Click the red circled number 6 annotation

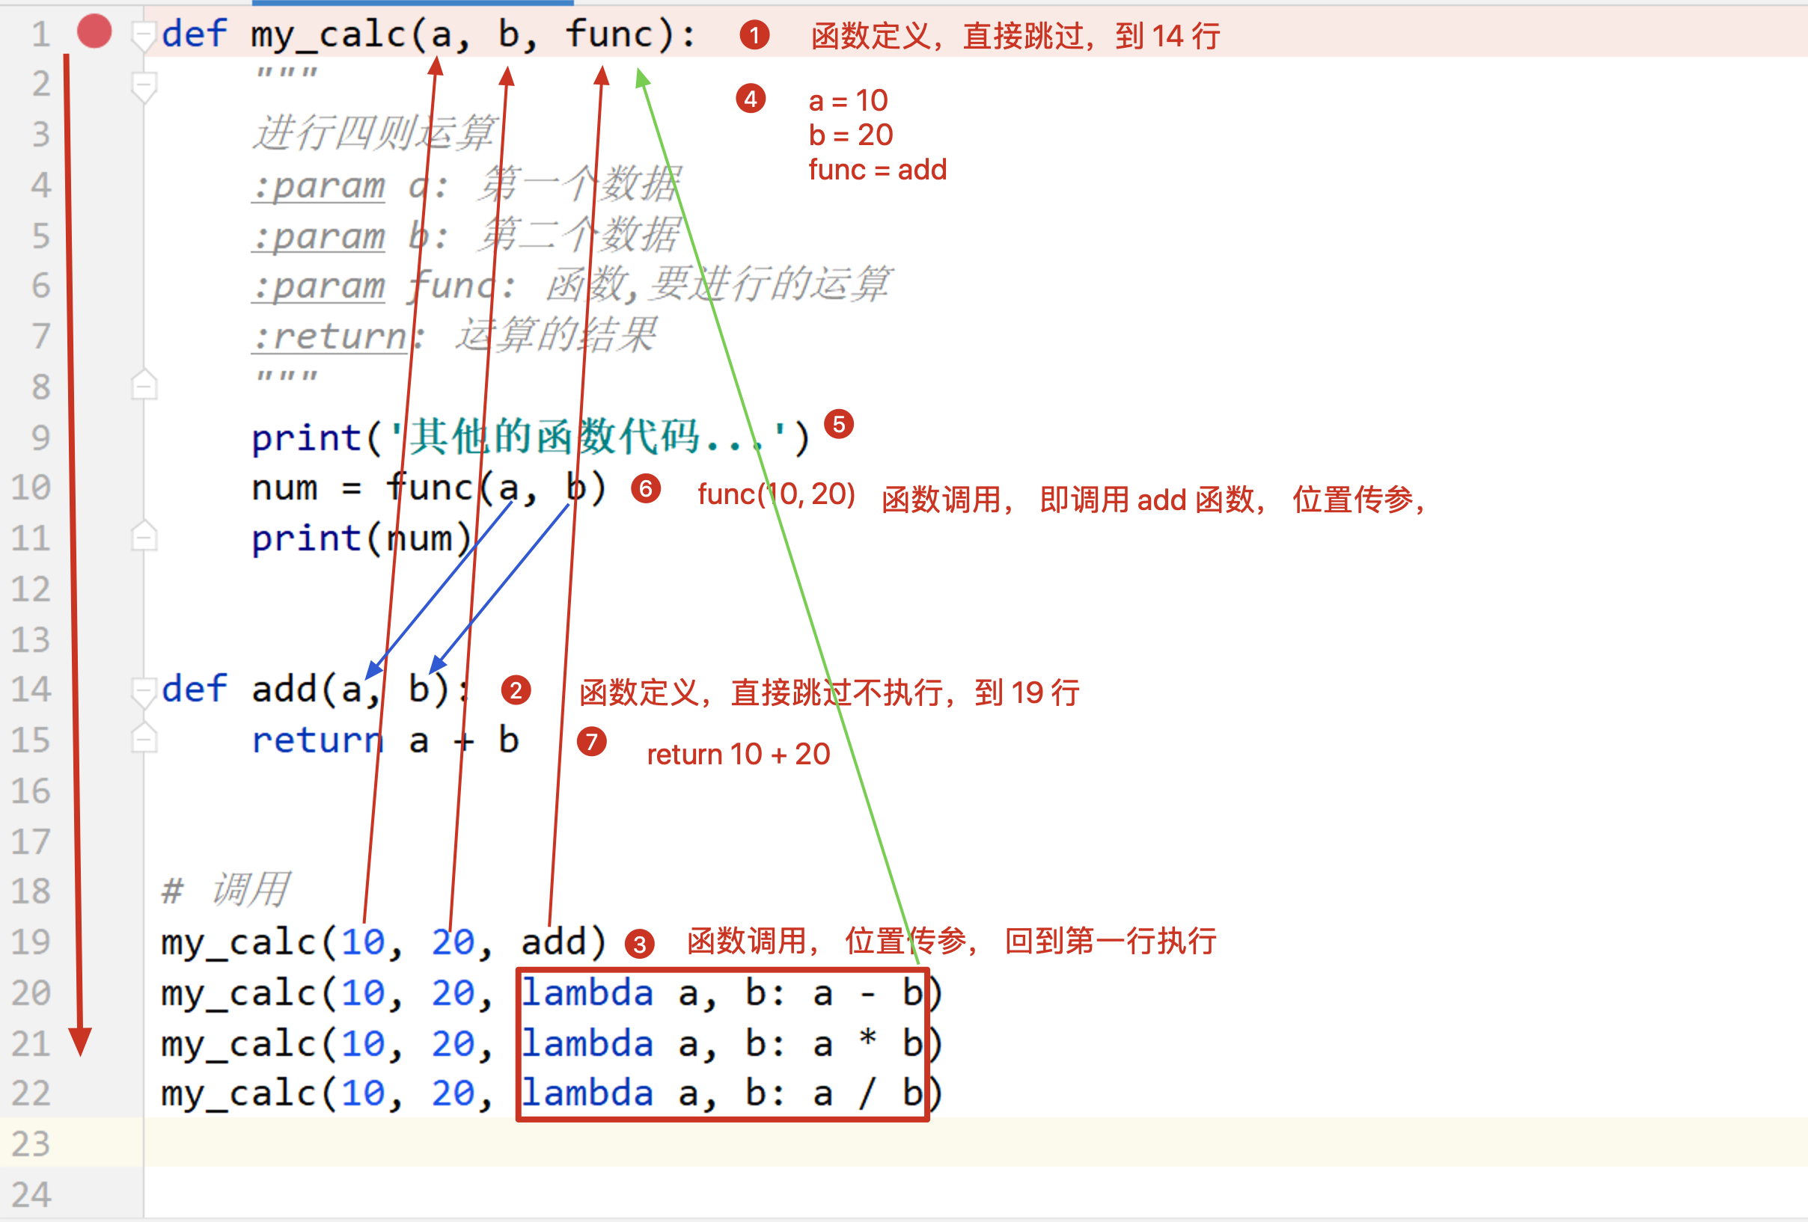click(x=645, y=489)
